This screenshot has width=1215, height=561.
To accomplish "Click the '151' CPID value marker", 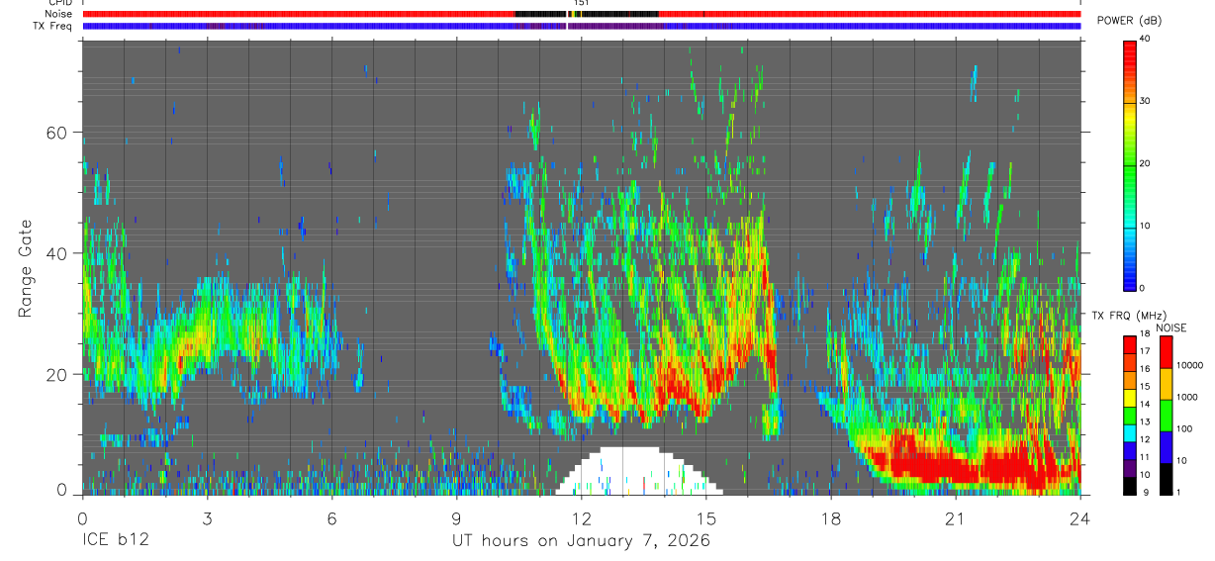I will click(581, 4).
